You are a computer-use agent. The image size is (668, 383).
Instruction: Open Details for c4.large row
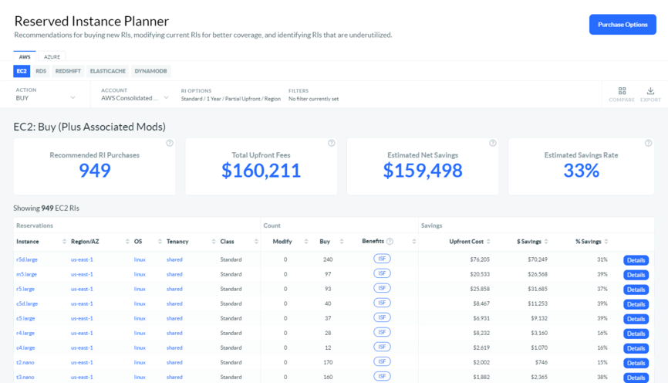[636, 348]
